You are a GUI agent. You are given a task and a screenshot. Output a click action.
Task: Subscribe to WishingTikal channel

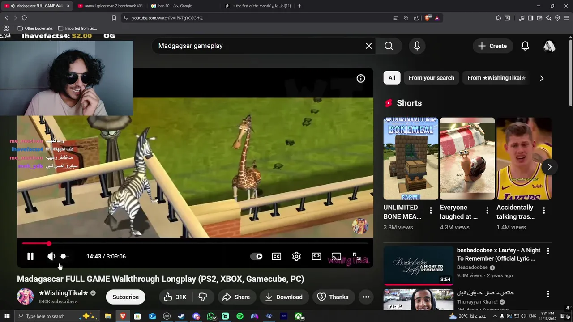tap(125, 297)
